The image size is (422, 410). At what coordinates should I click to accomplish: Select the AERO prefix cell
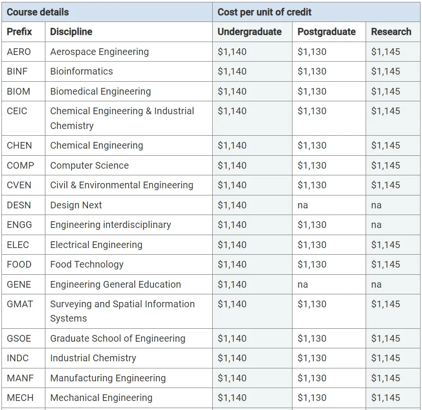point(19,52)
